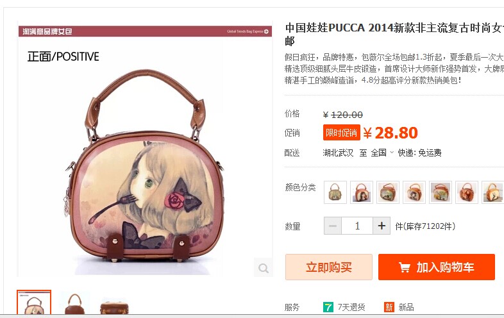Click the 加入购物车 add to cart button
This screenshot has height=318, width=504.
coord(437,267)
